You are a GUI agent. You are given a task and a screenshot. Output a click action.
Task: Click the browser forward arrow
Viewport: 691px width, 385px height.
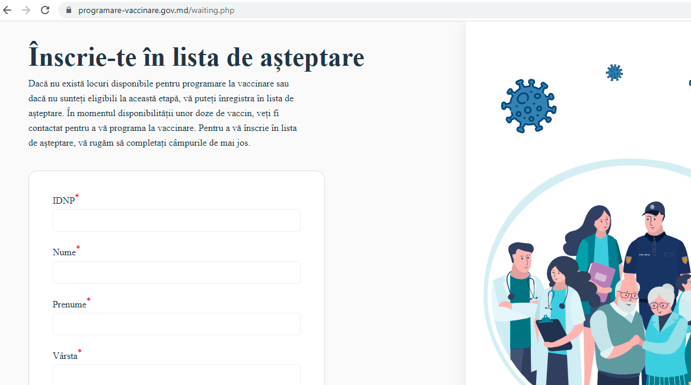point(26,10)
